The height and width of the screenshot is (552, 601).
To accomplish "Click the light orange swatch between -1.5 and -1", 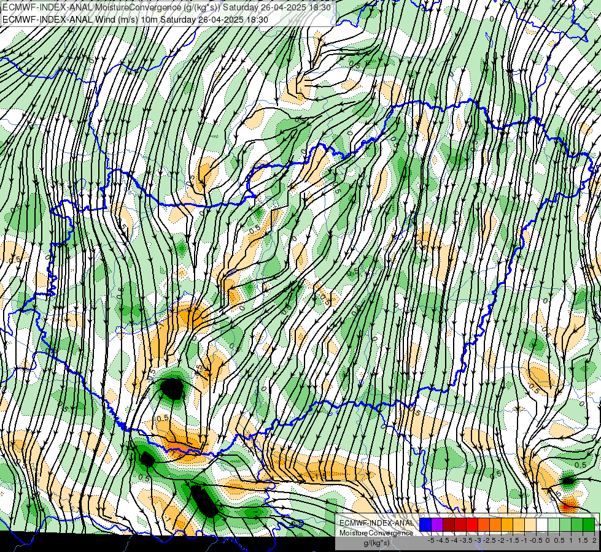I will [519, 524].
